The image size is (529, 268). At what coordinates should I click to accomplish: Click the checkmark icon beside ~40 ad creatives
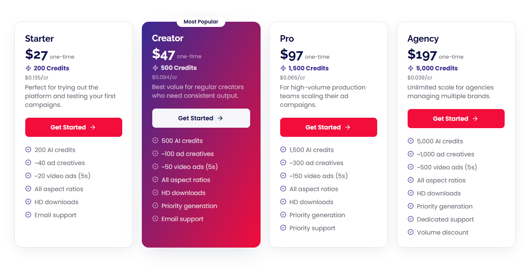click(28, 162)
